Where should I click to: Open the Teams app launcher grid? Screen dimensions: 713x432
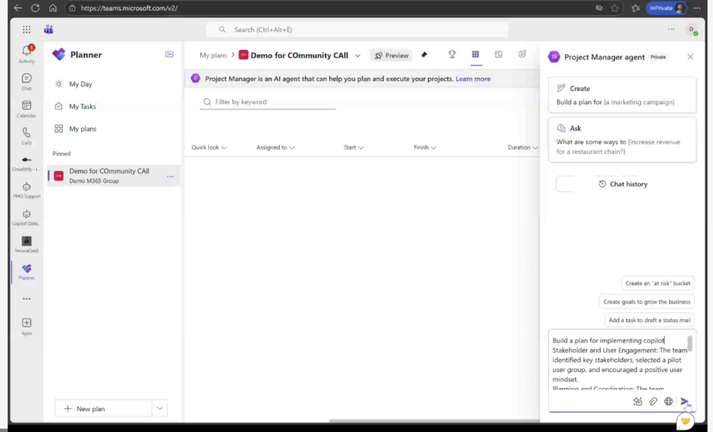coord(26,29)
